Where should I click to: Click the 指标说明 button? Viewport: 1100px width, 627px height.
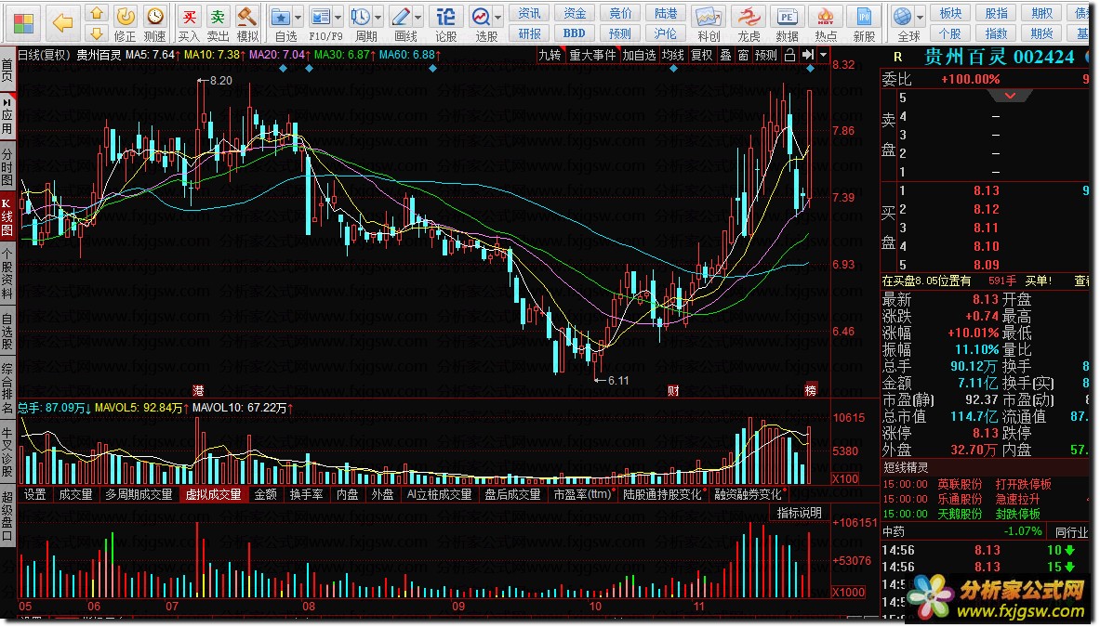[x=799, y=513]
